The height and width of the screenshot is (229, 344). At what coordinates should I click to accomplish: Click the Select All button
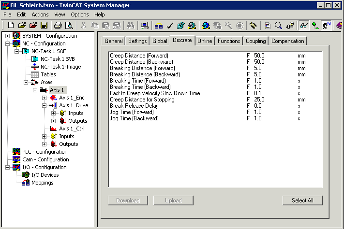pos(302,200)
